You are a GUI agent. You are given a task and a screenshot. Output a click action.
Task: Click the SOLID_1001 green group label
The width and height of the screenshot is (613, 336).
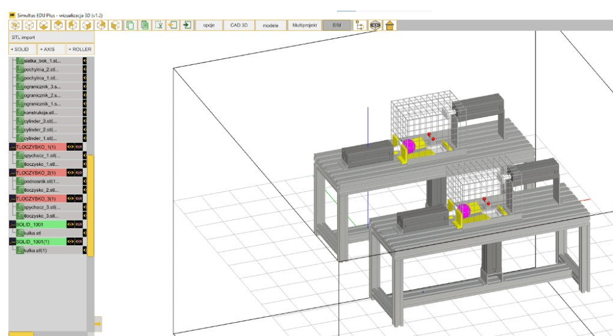click(x=41, y=225)
